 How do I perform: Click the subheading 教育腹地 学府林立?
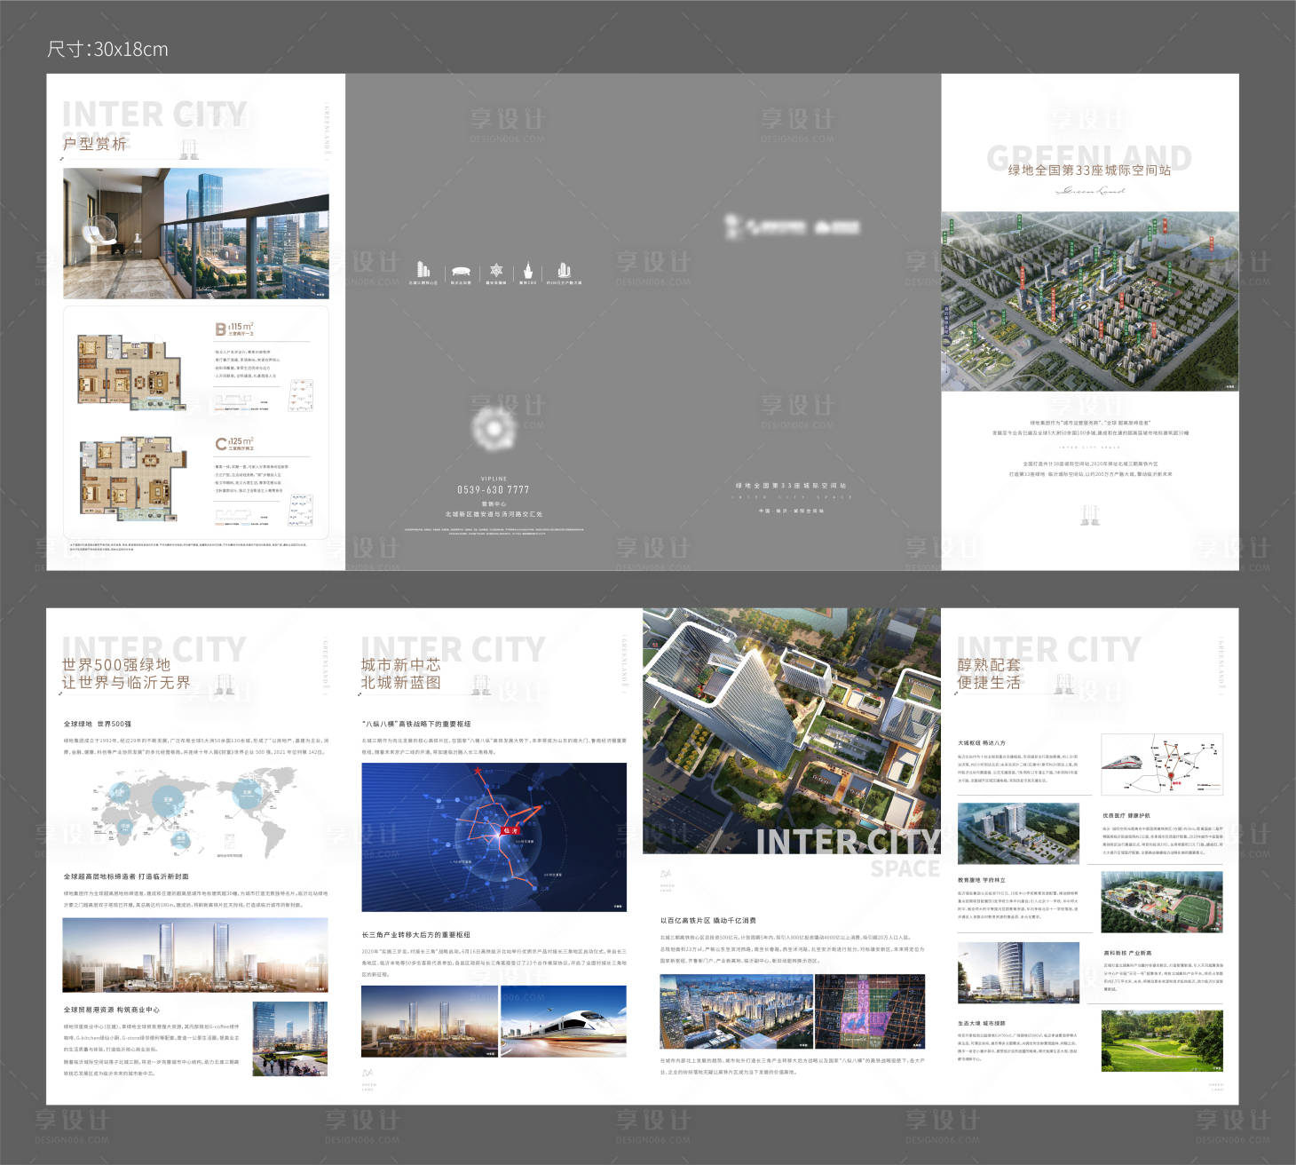coord(981,880)
